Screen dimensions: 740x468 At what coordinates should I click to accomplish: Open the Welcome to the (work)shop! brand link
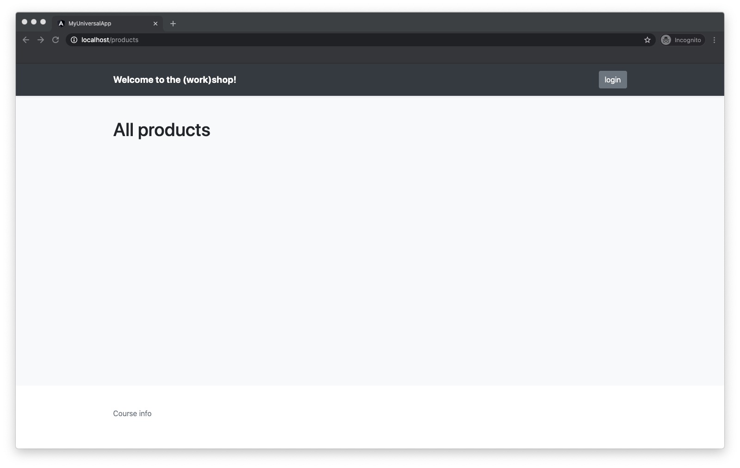174,80
